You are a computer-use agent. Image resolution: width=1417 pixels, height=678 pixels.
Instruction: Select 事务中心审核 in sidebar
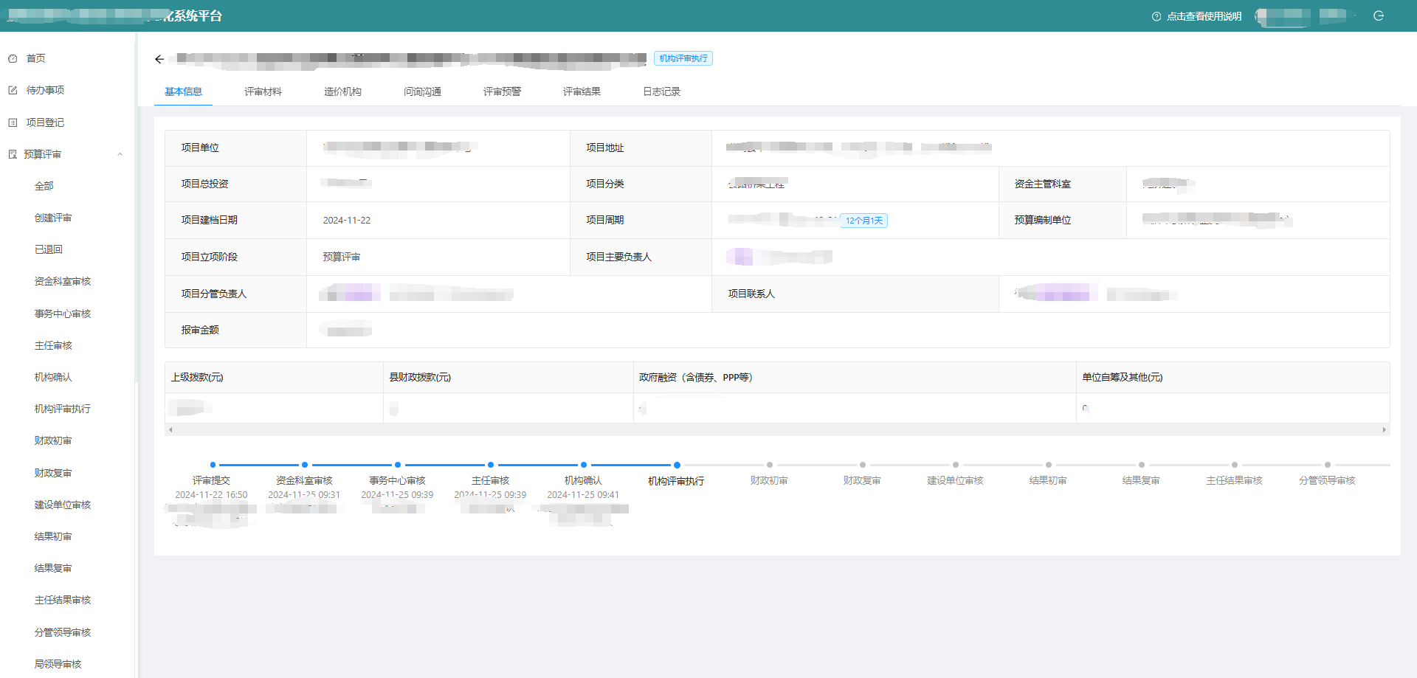click(63, 314)
